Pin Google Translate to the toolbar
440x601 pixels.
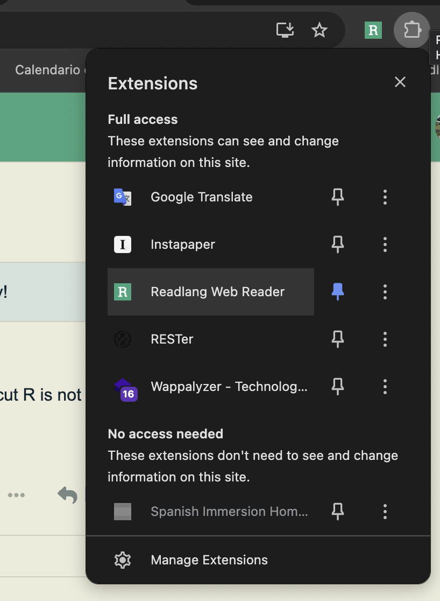pos(338,197)
